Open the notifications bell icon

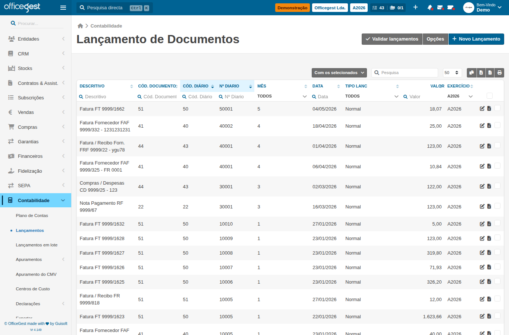point(430,7)
